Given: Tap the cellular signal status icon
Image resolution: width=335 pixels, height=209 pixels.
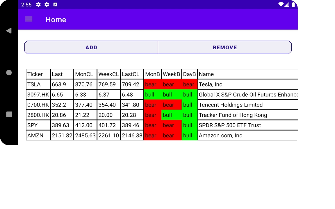Looking at the screenshot, I should pyautogui.click(x=287, y=4).
